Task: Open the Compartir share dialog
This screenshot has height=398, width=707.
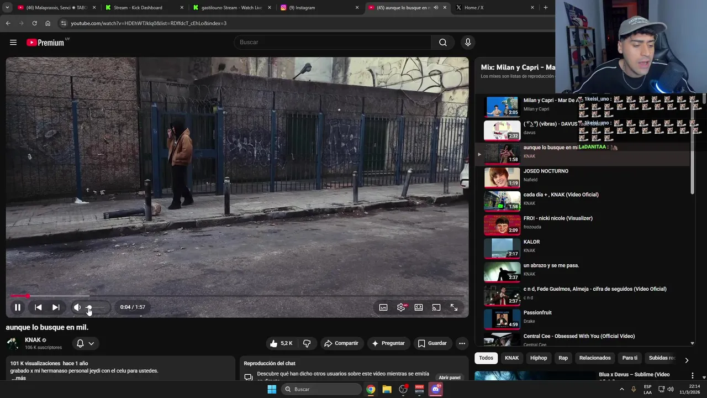Action: click(x=341, y=343)
